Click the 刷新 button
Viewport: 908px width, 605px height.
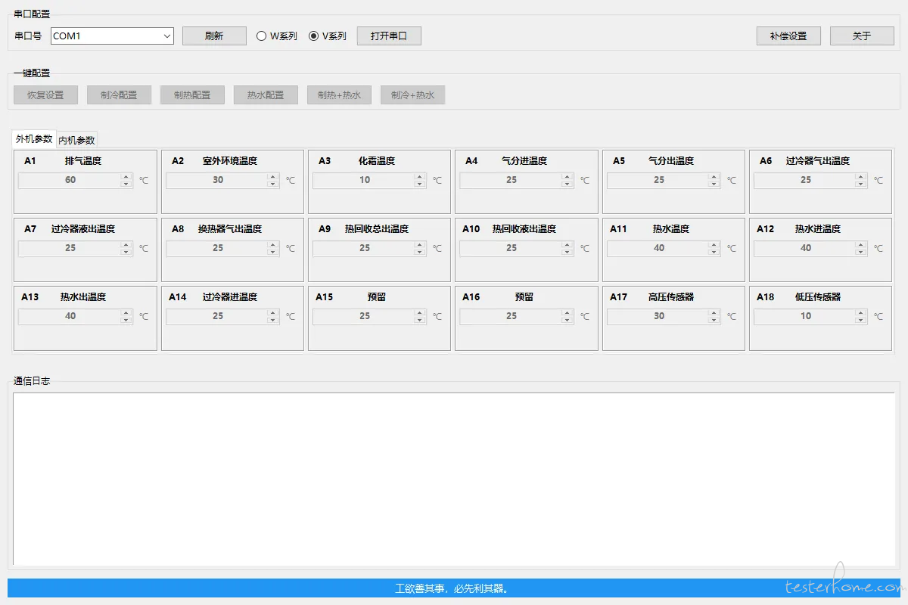(214, 36)
